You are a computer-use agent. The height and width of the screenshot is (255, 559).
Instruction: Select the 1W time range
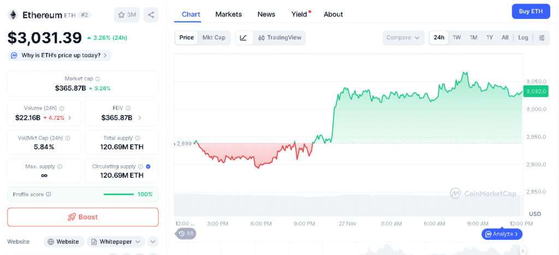point(457,38)
